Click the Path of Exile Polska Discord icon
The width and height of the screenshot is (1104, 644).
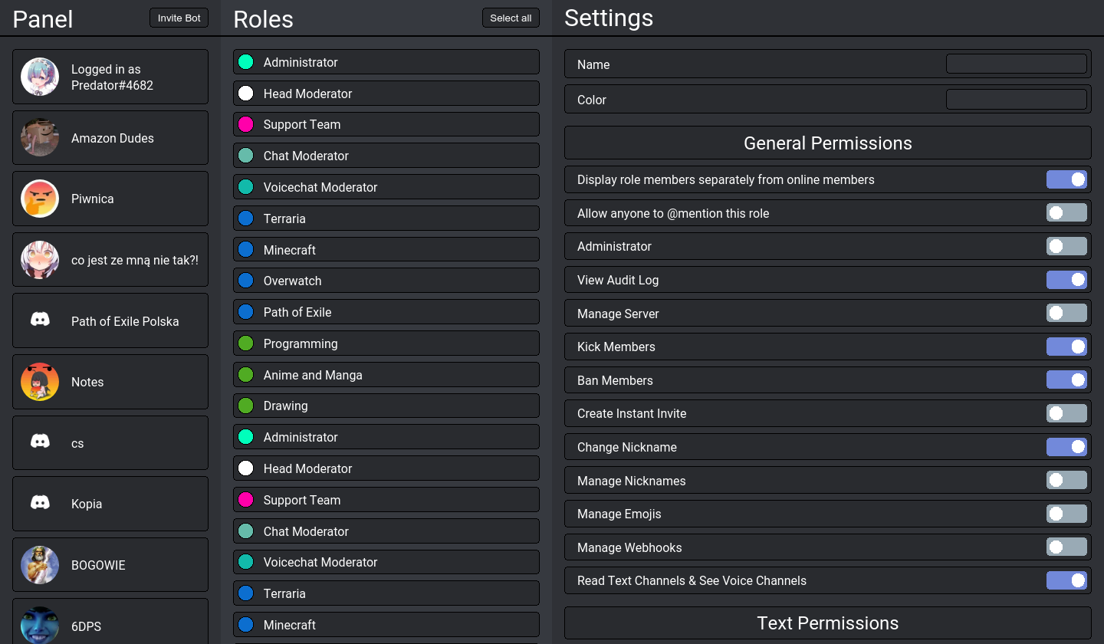point(40,320)
